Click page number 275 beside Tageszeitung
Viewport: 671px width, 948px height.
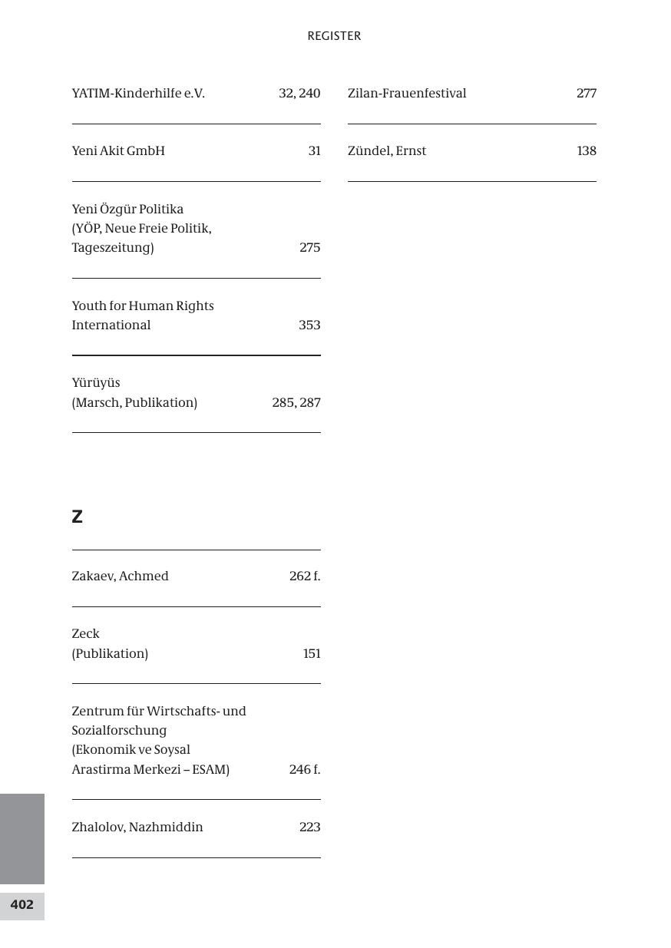(x=309, y=248)
